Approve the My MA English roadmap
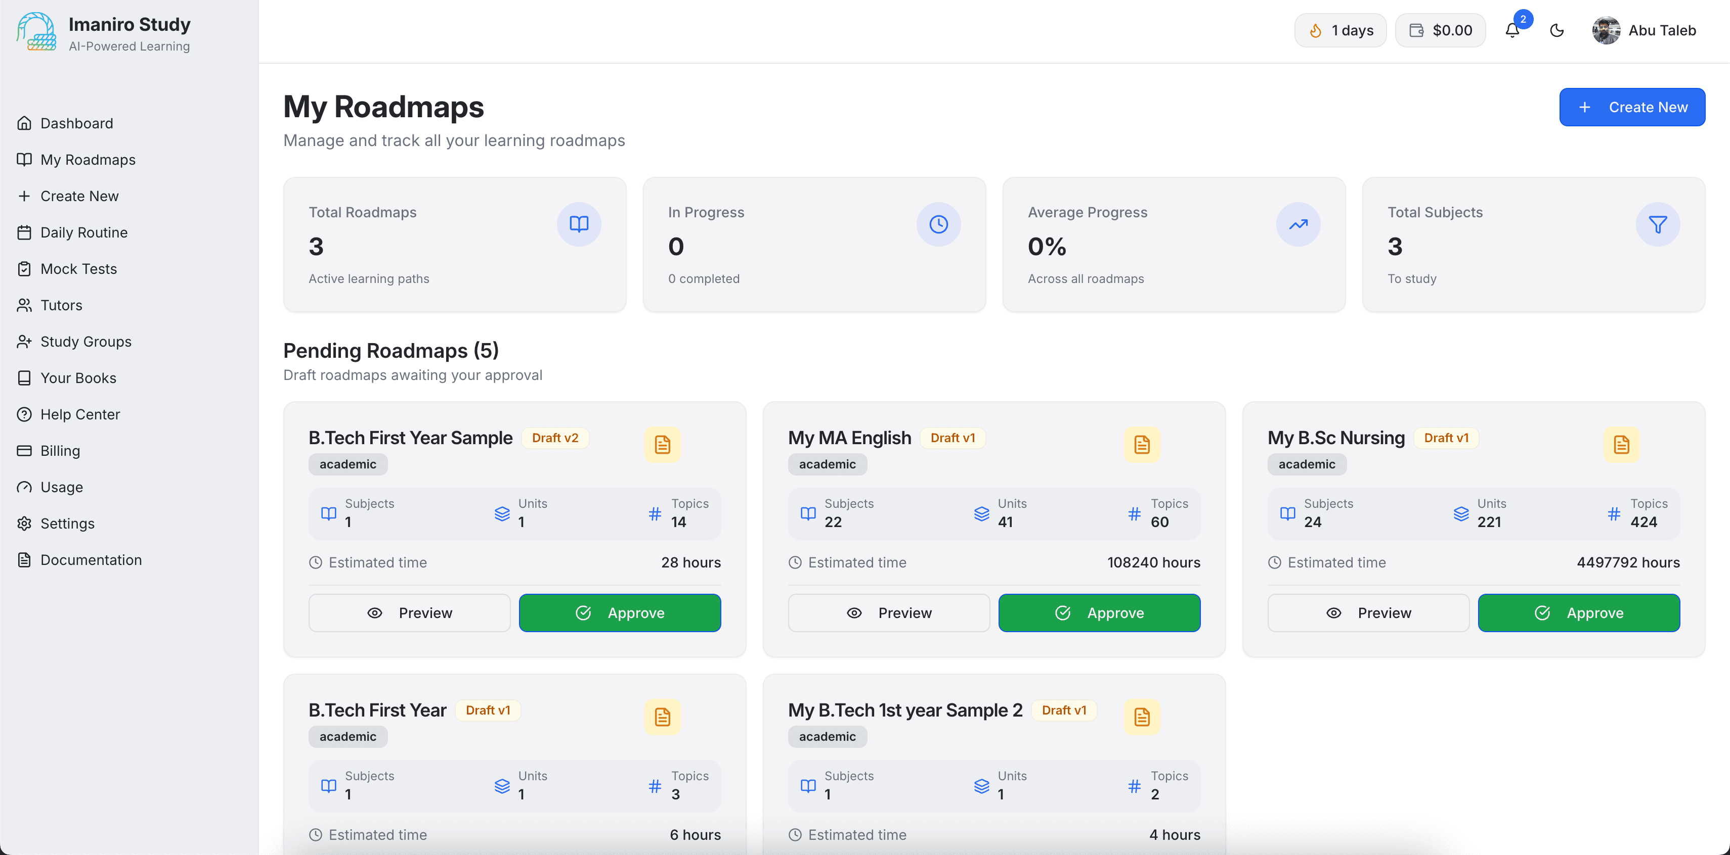The height and width of the screenshot is (855, 1730). pos(1099,613)
